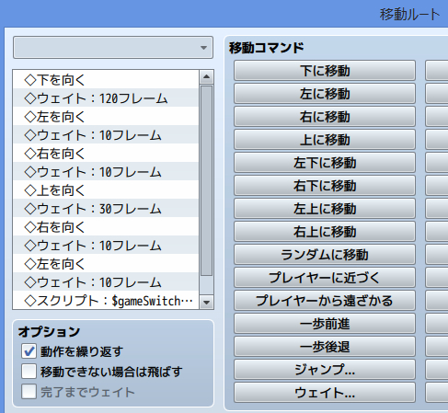The image size is (448, 413).
Task: Click the 右上に移動 button
Action: [325, 232]
